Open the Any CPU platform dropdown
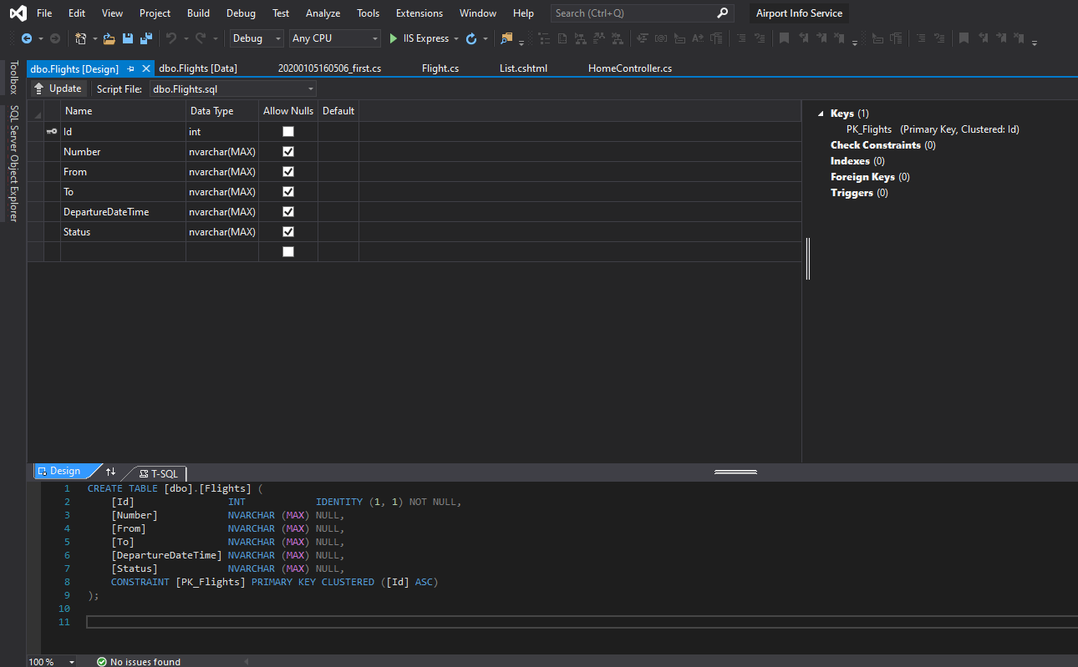This screenshot has width=1078, height=667. [x=335, y=38]
